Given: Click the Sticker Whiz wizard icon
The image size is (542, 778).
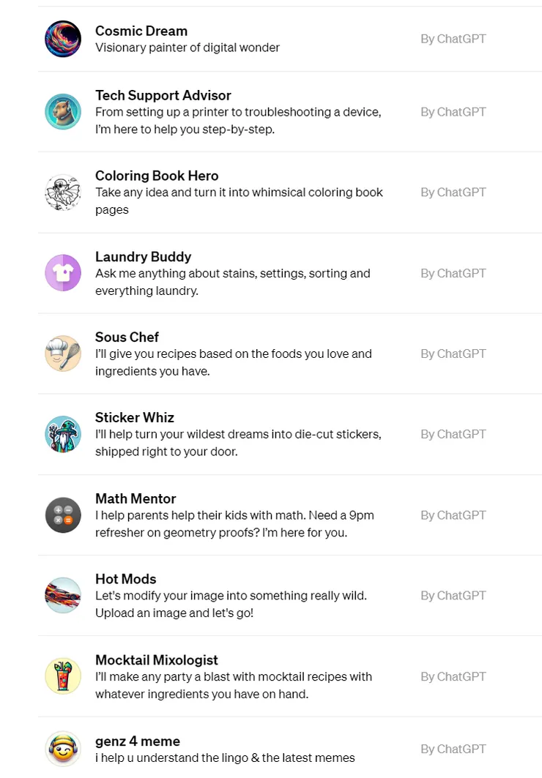Looking at the screenshot, I should click(62, 434).
